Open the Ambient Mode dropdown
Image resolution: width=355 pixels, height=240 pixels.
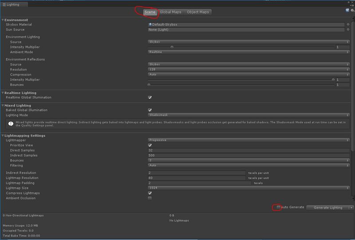click(x=248, y=52)
